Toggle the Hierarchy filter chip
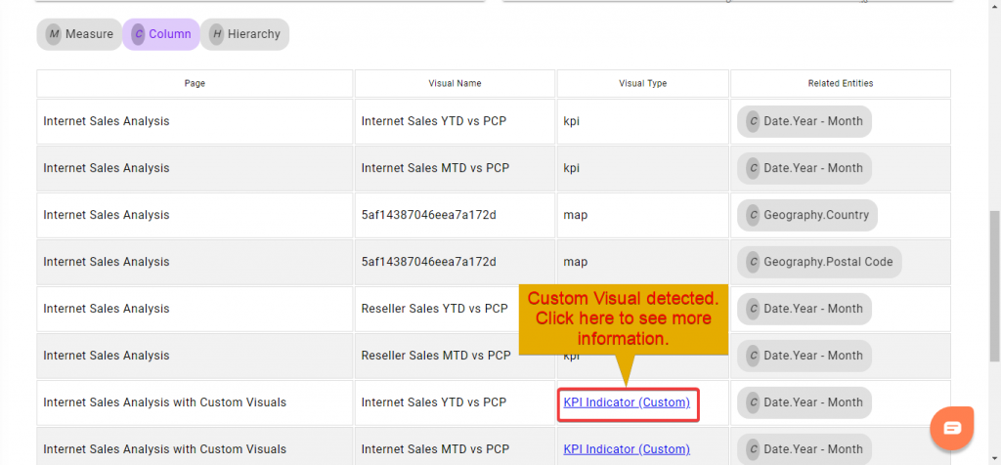This screenshot has height=465, width=1001. [x=244, y=34]
